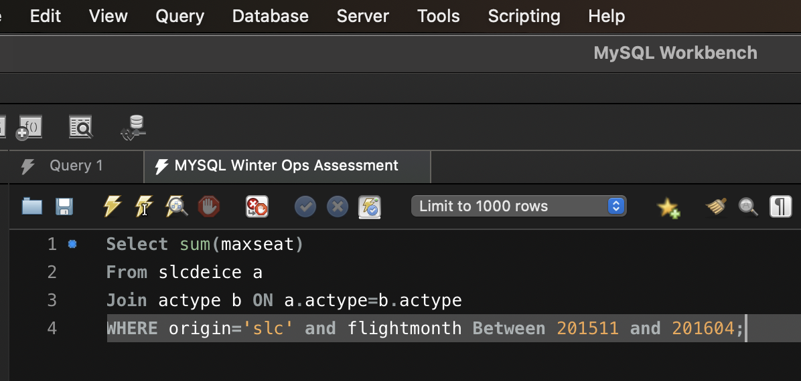
Task: Open the Query menu
Action: pos(179,16)
